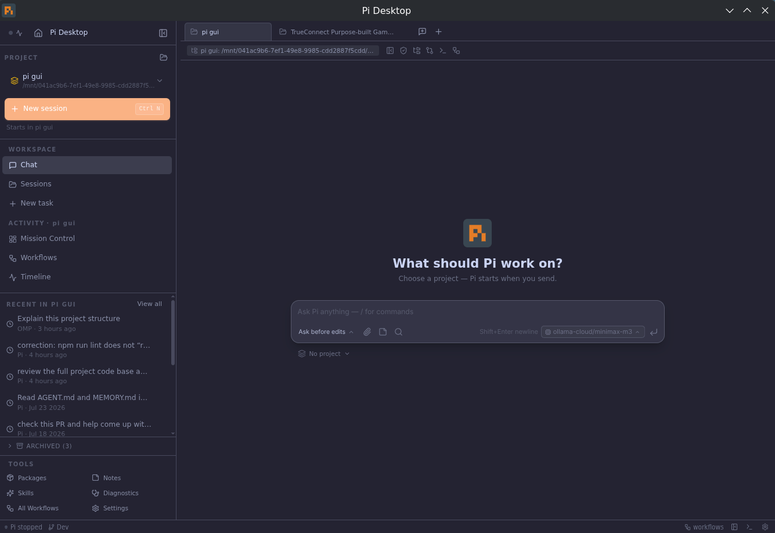Open 'Read AGENT.md and MEMORY.md' session
The height and width of the screenshot is (533, 775).
(x=86, y=402)
